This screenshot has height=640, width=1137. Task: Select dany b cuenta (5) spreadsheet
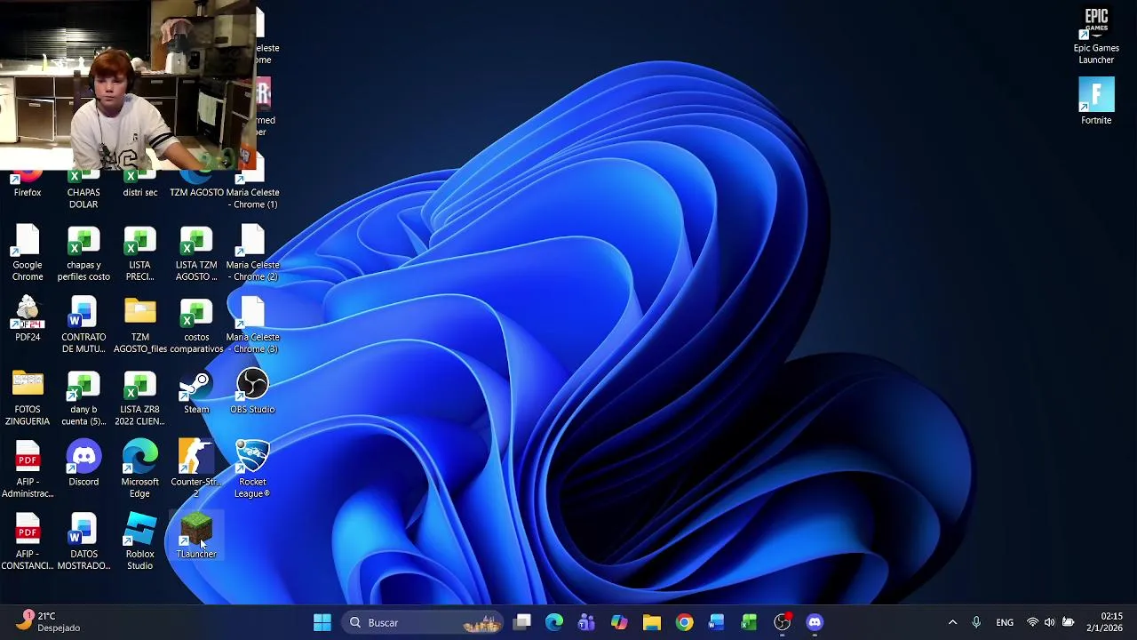pyautogui.click(x=83, y=396)
